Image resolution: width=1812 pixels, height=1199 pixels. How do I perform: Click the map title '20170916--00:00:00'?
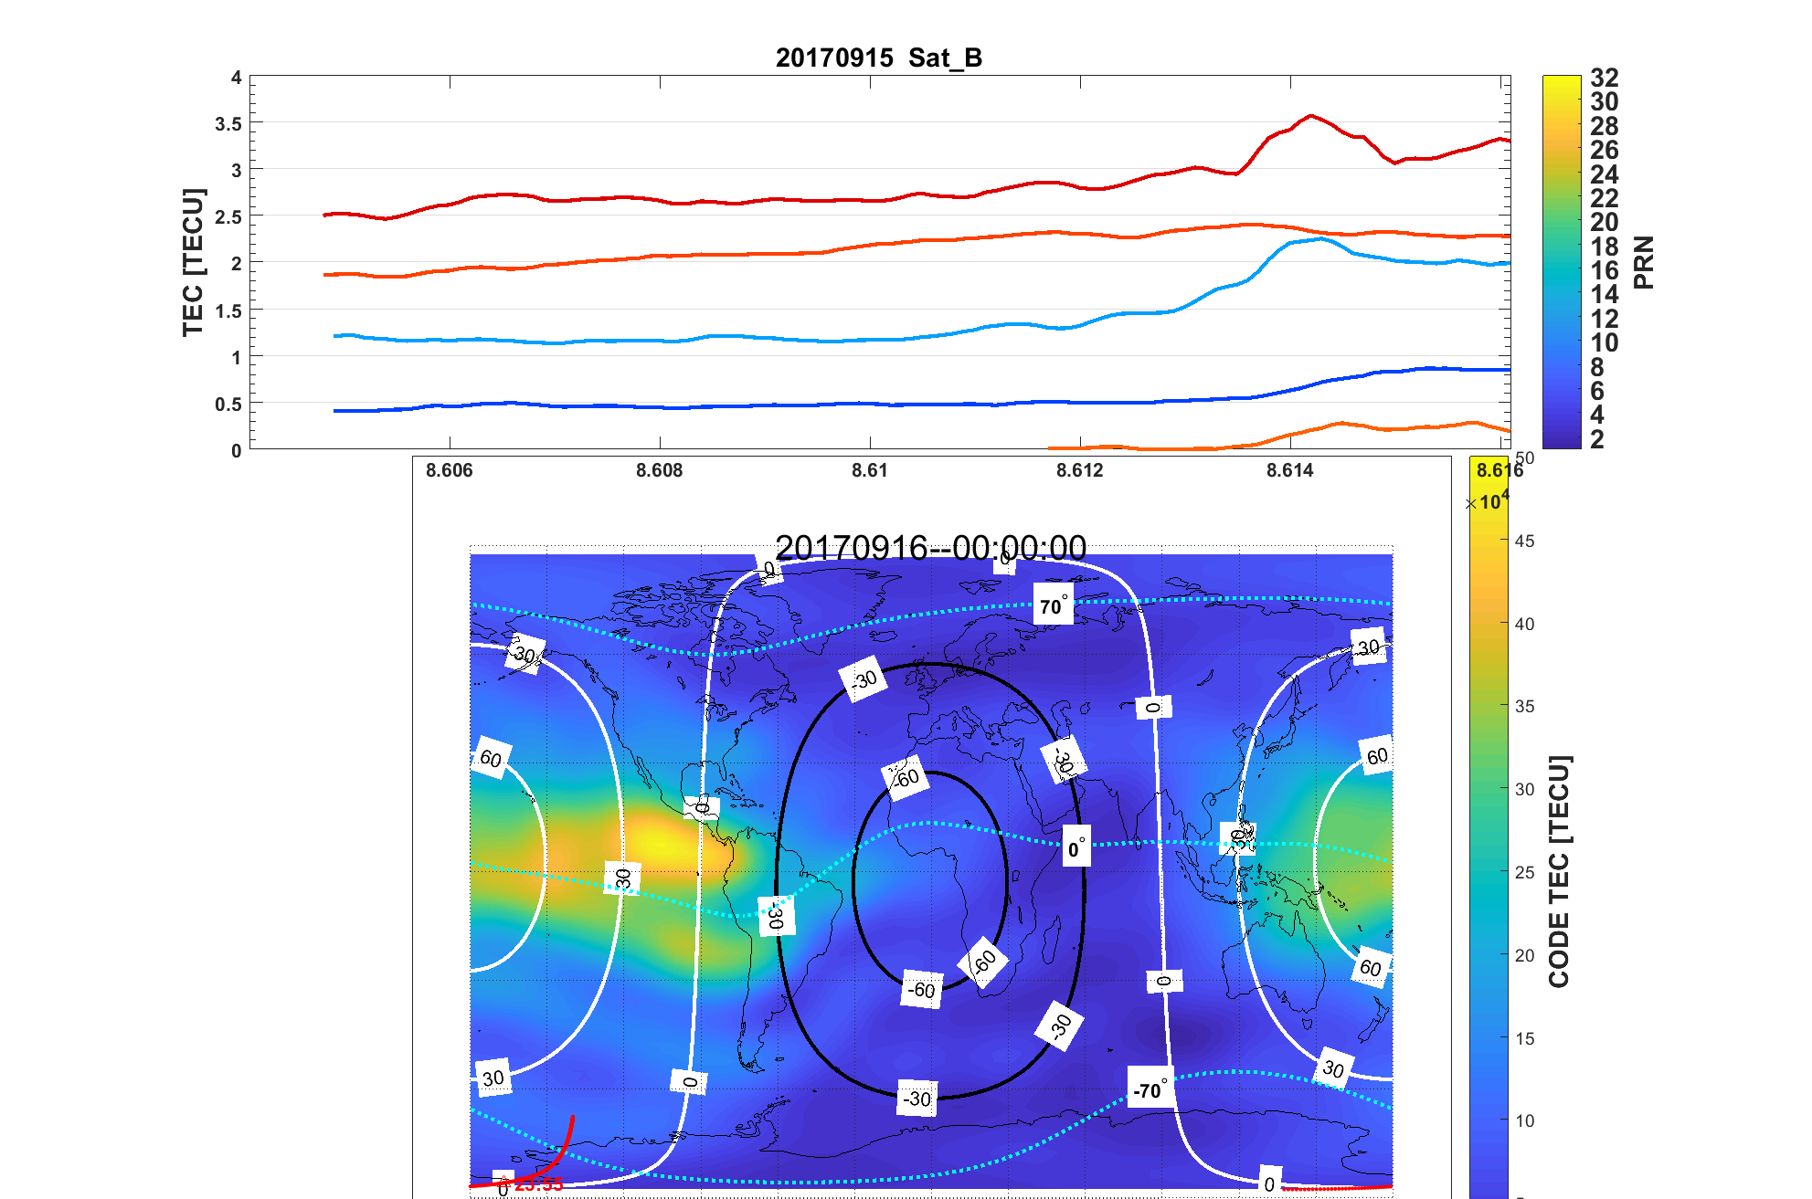[930, 548]
